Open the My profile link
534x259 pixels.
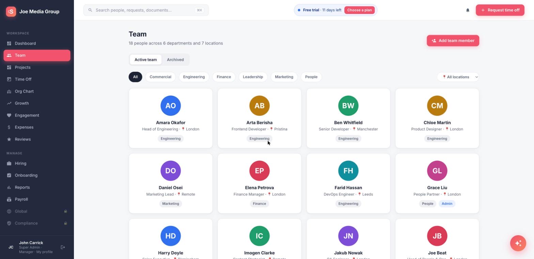[x=45, y=252]
